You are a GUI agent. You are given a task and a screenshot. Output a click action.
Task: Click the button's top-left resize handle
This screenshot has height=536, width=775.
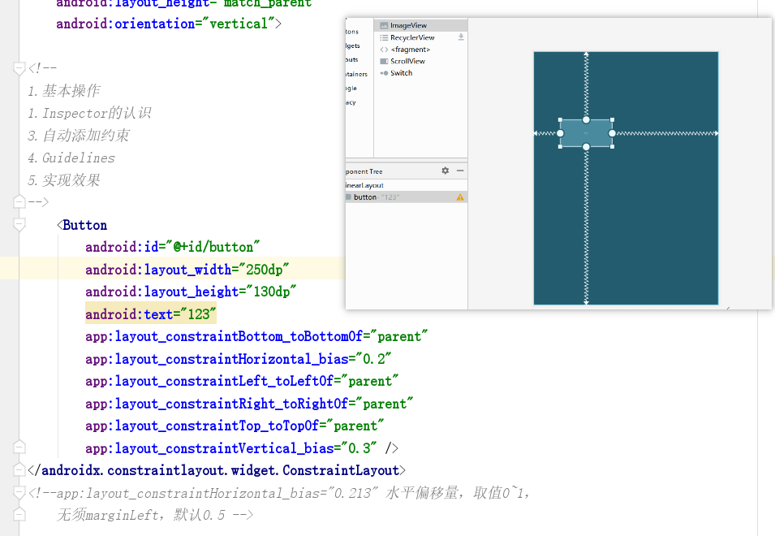(560, 119)
